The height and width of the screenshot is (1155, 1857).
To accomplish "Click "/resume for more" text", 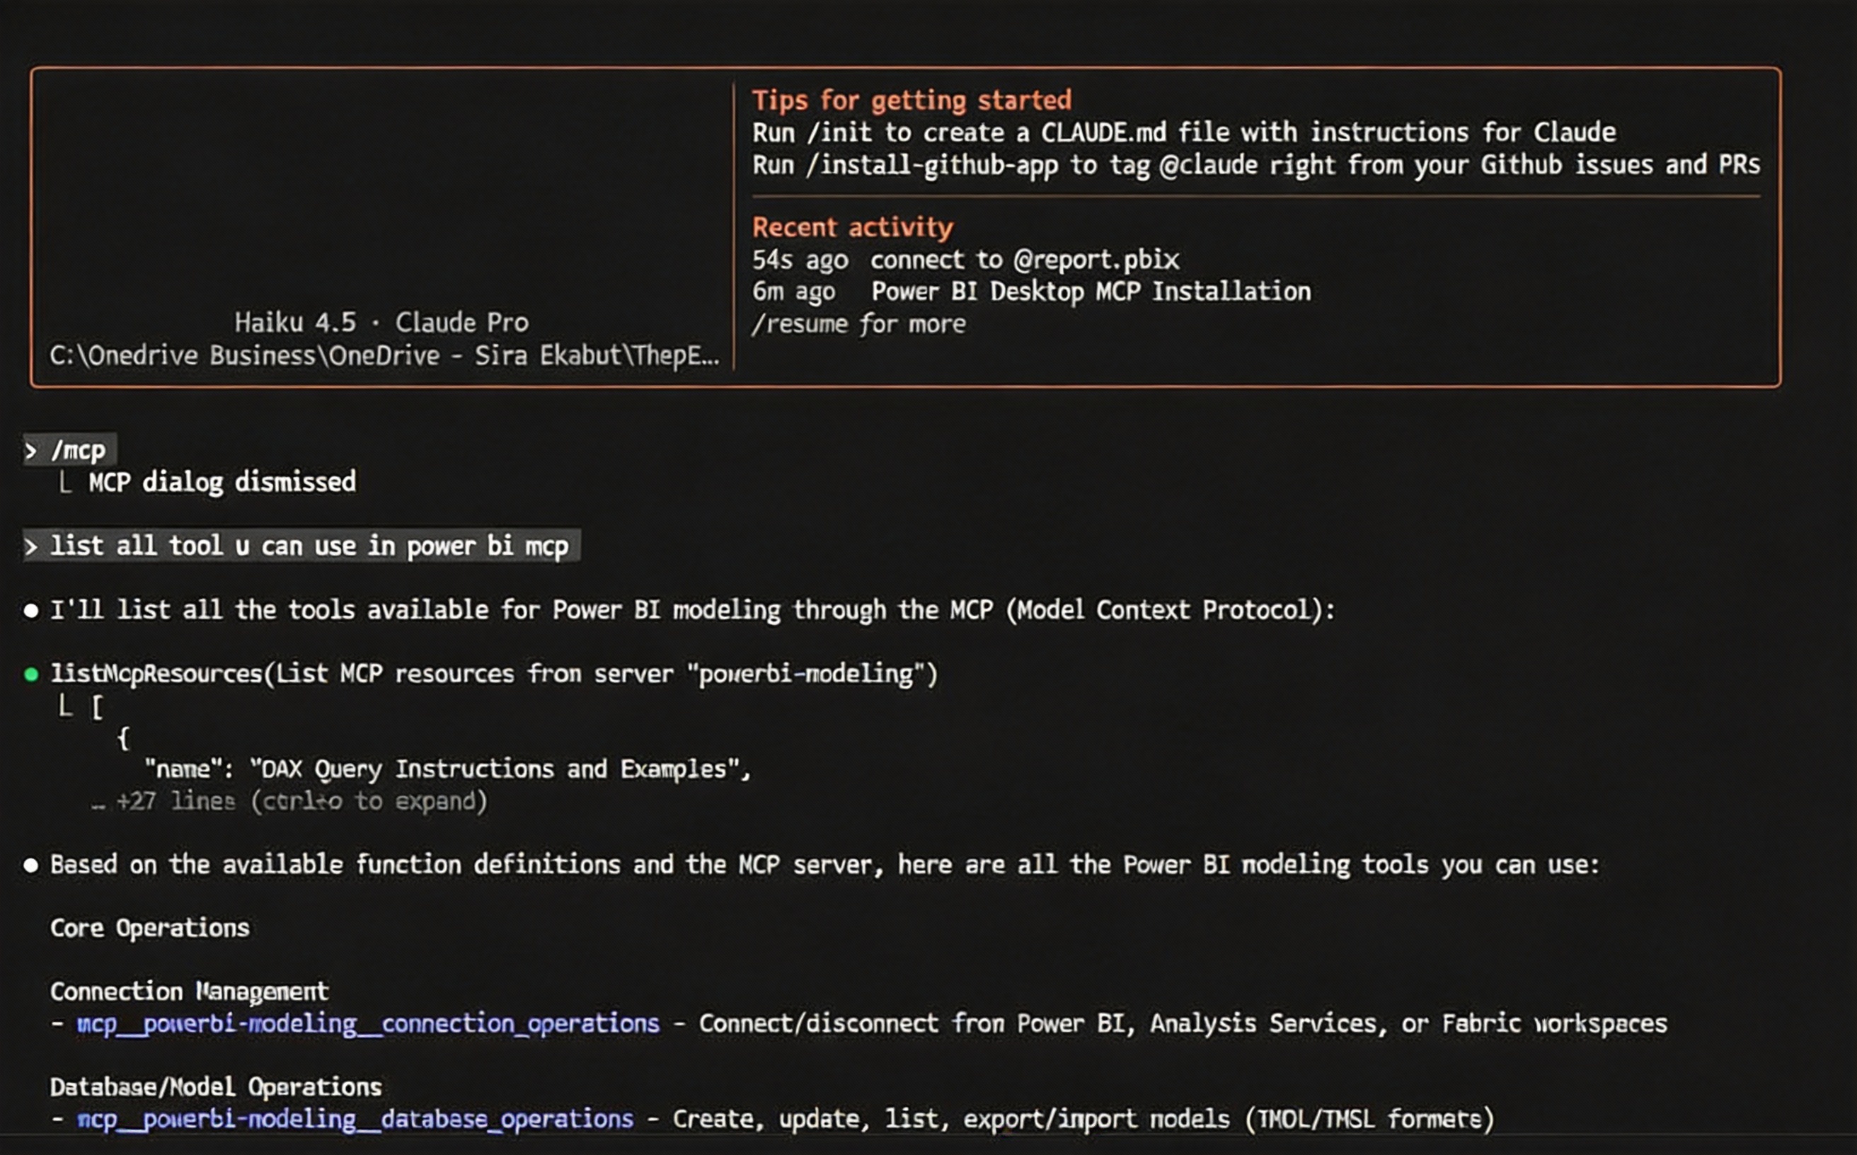I will (x=858, y=324).
